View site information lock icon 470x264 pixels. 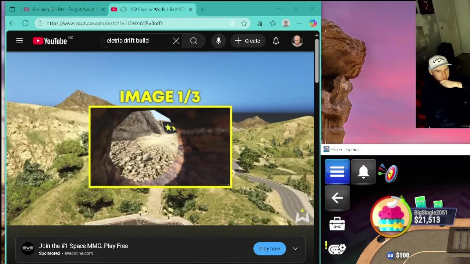[x=40, y=23]
